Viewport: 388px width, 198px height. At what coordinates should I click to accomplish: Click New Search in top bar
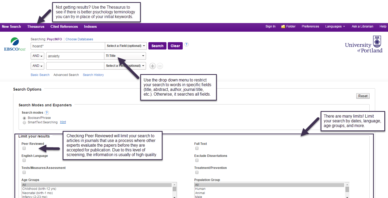pos(11,26)
